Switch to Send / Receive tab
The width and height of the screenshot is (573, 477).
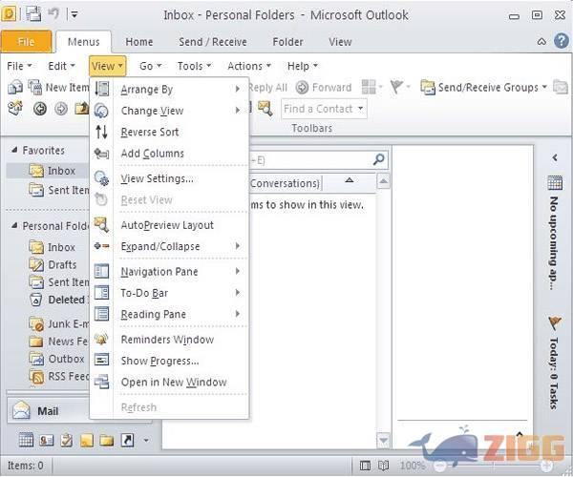click(213, 42)
